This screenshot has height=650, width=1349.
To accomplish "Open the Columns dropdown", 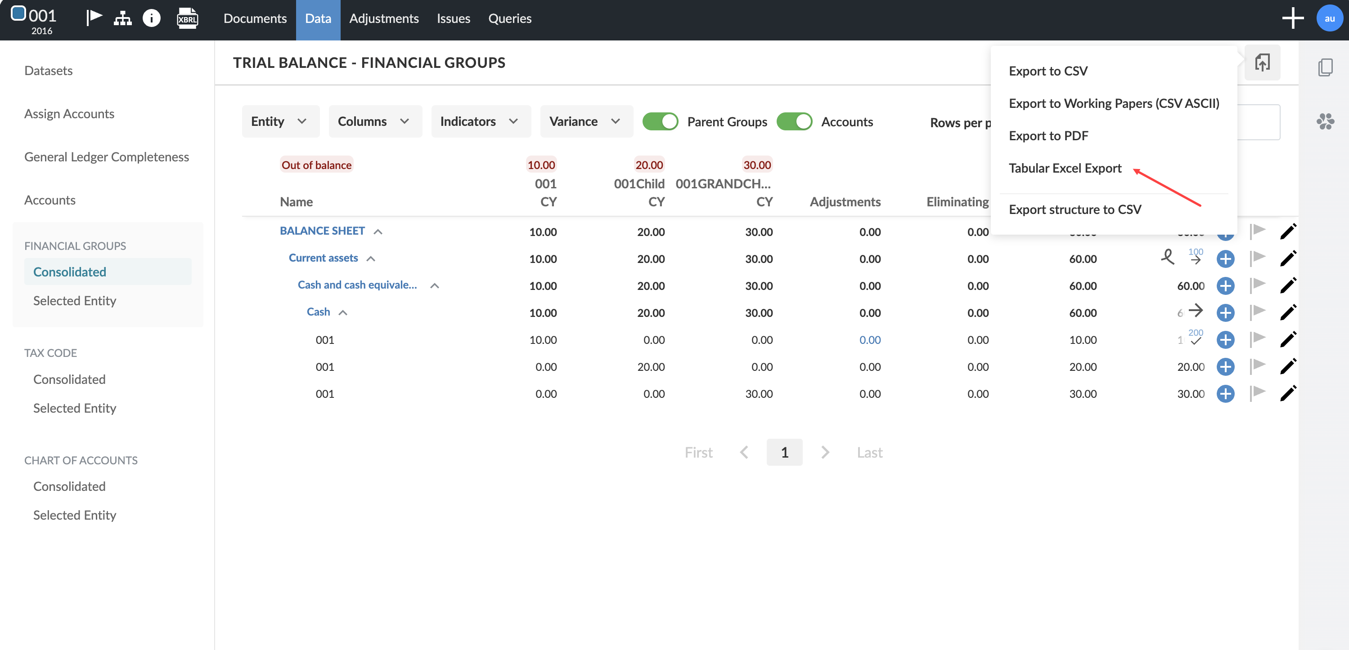I will pyautogui.click(x=375, y=121).
